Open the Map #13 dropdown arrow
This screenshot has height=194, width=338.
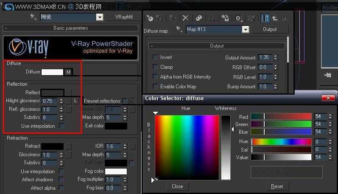(246, 29)
